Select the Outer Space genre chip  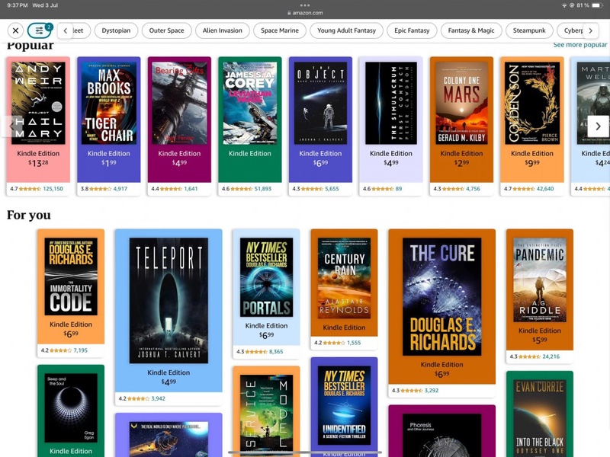coord(166,30)
